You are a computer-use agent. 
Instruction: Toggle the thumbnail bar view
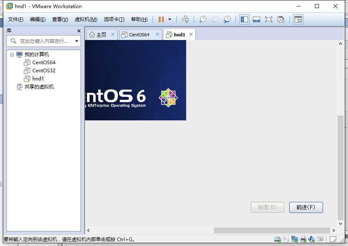tap(256, 19)
